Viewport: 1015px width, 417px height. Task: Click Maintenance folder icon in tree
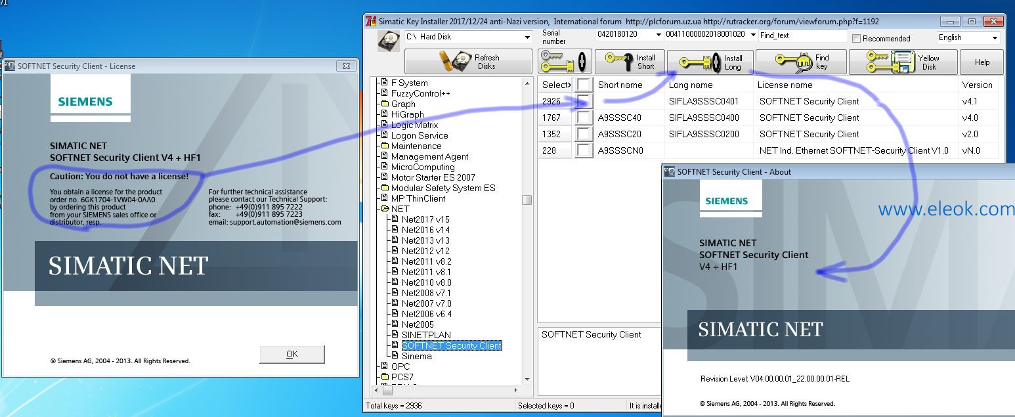point(384,146)
